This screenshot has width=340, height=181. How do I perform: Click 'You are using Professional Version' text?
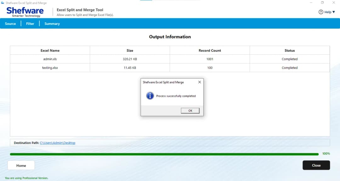[26, 178]
